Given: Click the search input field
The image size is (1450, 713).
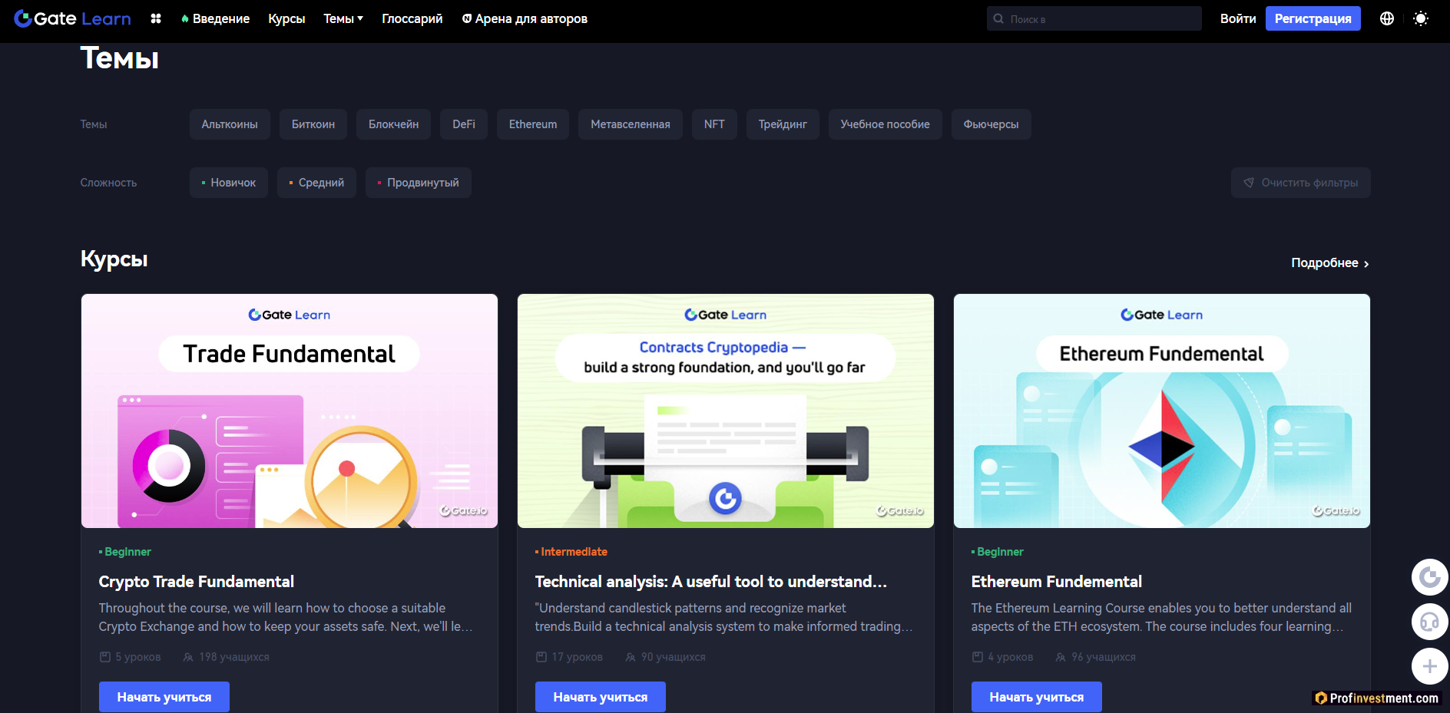Looking at the screenshot, I should (1094, 18).
